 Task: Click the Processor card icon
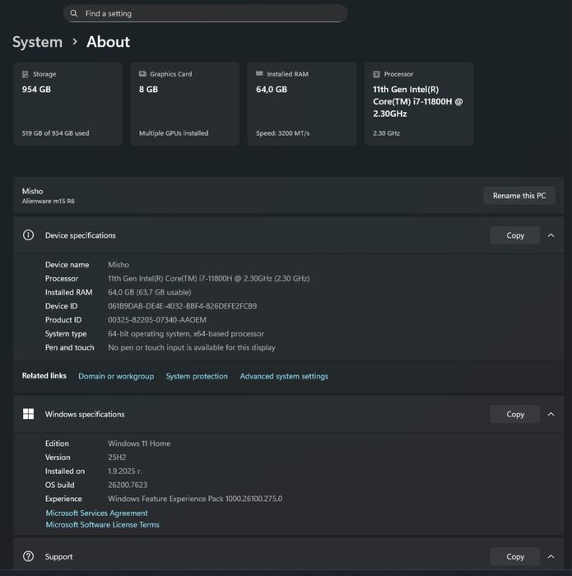(x=377, y=74)
